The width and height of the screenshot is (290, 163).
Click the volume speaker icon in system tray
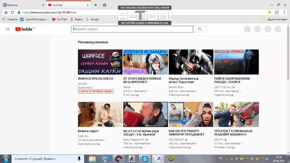pos(267,159)
